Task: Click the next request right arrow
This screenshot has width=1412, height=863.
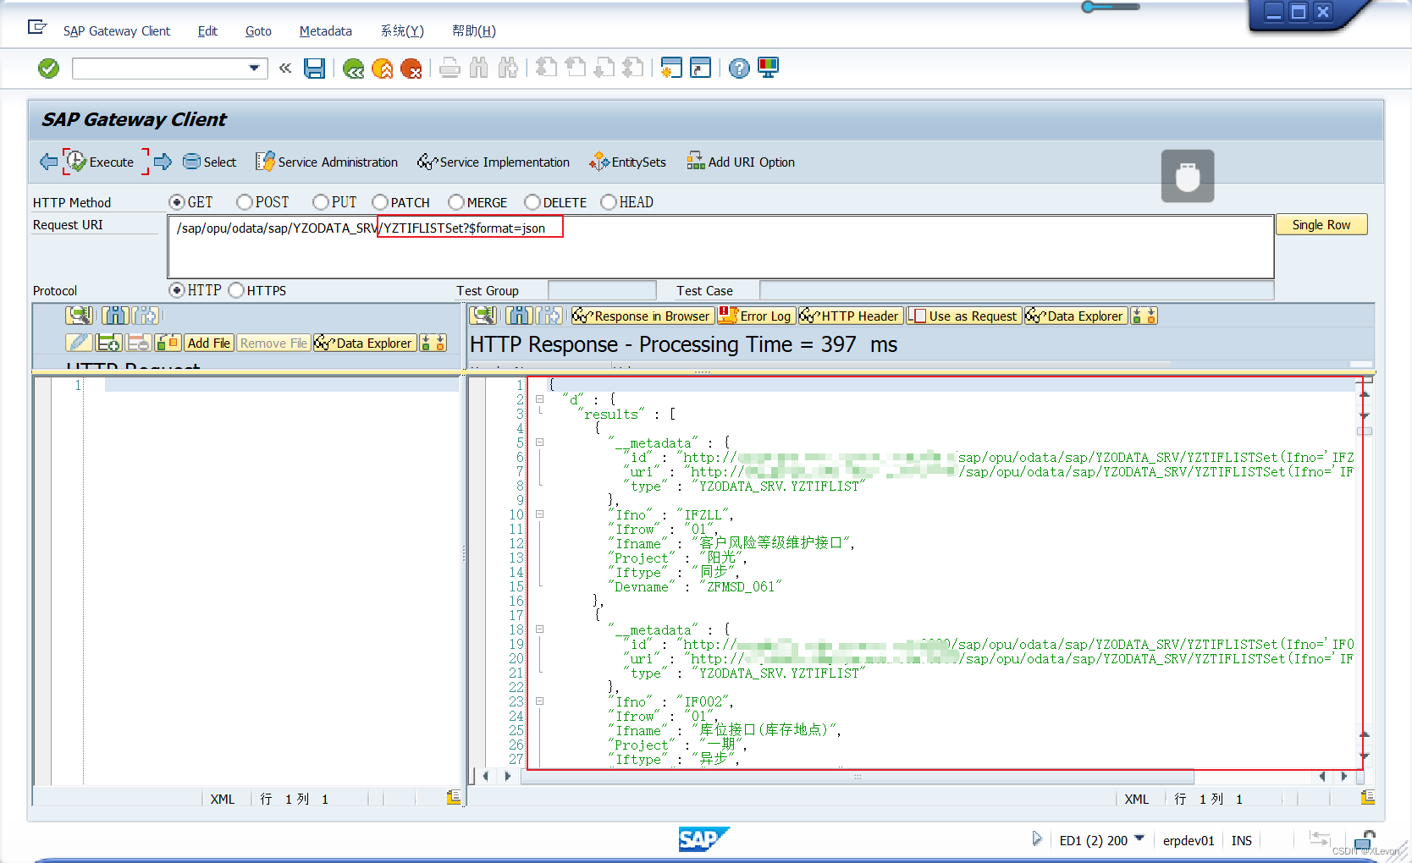Action: click(x=163, y=162)
